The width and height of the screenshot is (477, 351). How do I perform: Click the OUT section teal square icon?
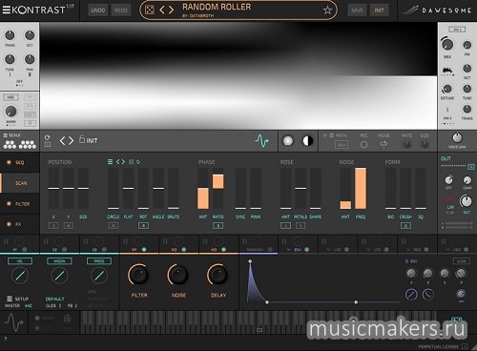470,166
